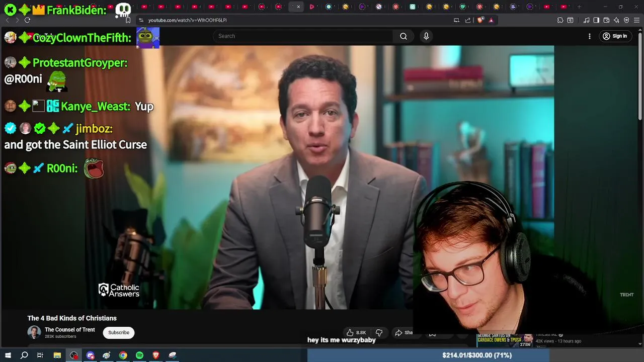Open the Brave Shields lion icon

480,20
